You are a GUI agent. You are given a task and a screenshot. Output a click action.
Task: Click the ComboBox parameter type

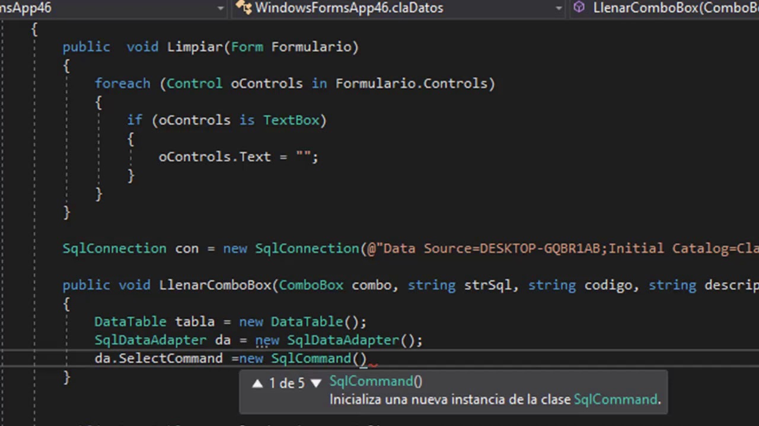(311, 285)
